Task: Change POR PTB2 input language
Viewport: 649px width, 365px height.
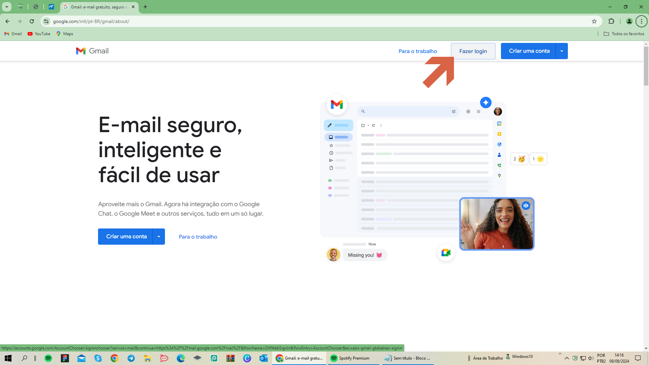Action: (601, 358)
